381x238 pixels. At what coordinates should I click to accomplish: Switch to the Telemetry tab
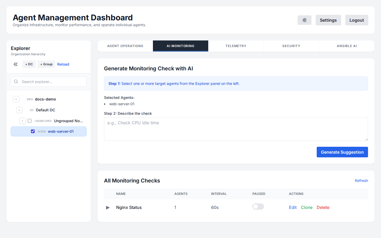coord(236,46)
